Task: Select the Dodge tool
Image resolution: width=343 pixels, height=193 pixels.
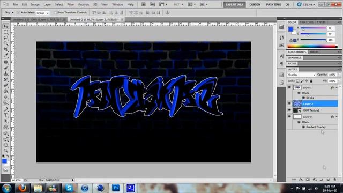Action: (6, 102)
